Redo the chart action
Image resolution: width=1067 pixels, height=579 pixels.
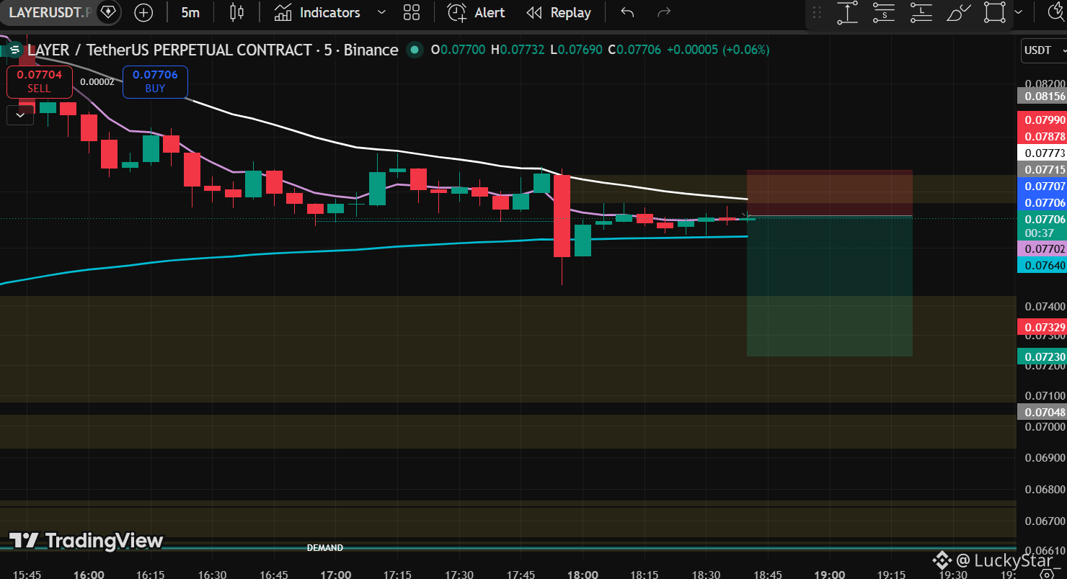(665, 12)
